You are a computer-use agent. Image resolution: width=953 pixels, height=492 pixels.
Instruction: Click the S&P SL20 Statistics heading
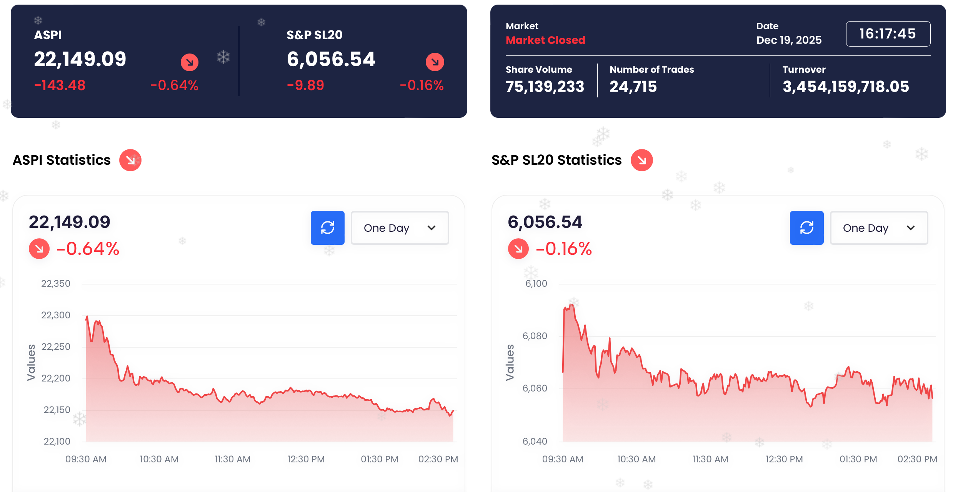click(556, 160)
